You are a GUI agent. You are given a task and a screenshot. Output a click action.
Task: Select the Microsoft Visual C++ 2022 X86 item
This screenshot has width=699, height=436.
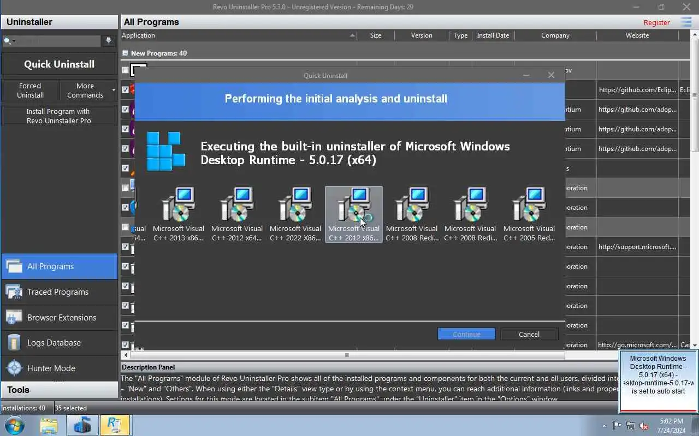click(x=295, y=215)
